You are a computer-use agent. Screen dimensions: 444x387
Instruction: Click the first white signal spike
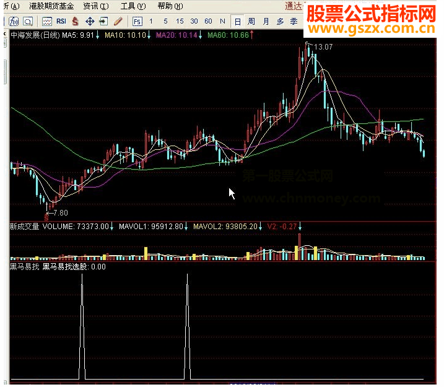(x=82, y=326)
